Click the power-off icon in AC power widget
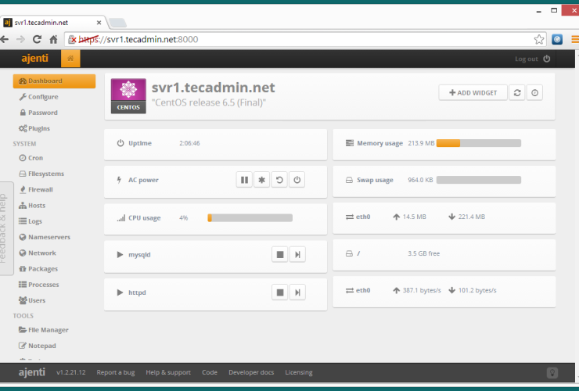The image size is (579, 391). (297, 180)
